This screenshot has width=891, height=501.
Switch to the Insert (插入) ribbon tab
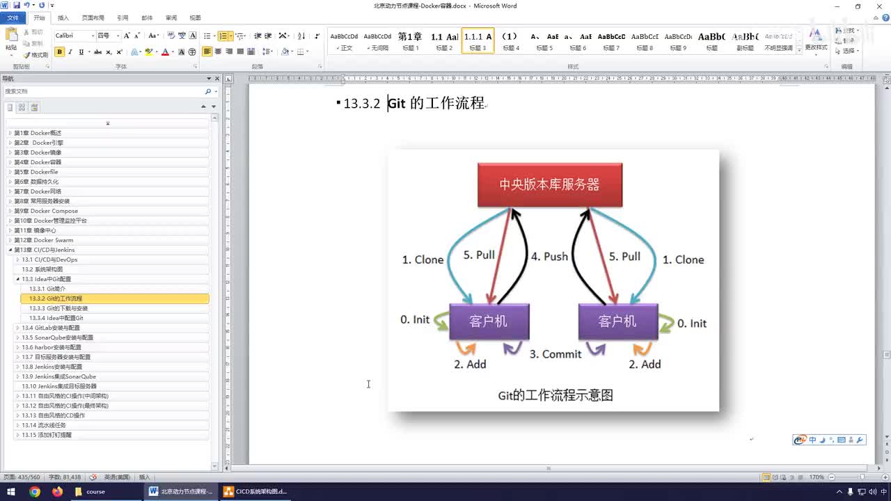point(63,18)
